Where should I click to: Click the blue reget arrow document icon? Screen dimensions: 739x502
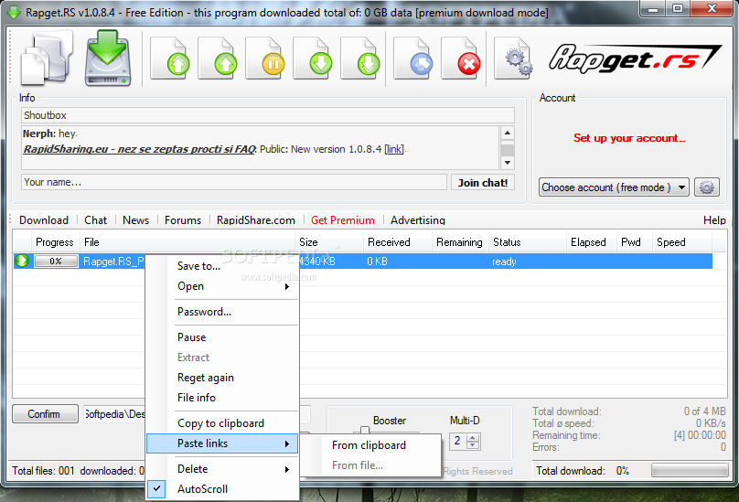[x=413, y=58]
